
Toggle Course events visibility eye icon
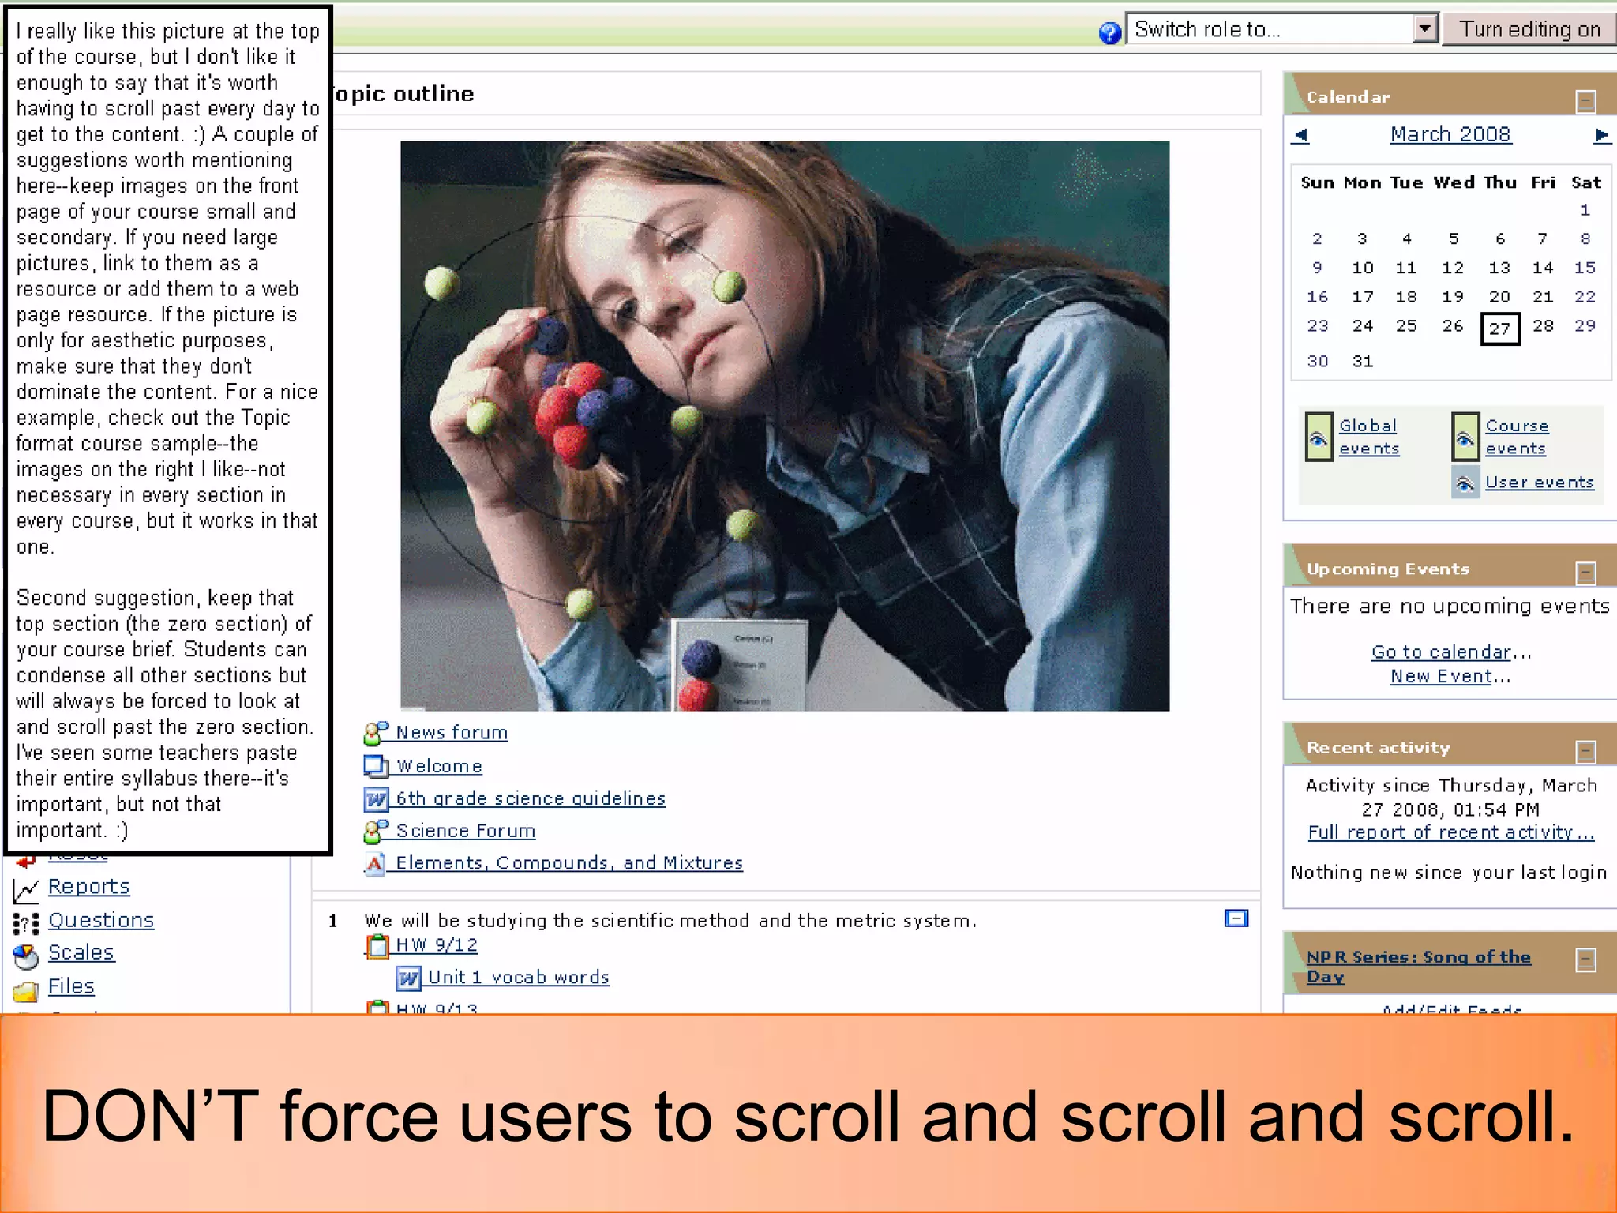click(1465, 438)
